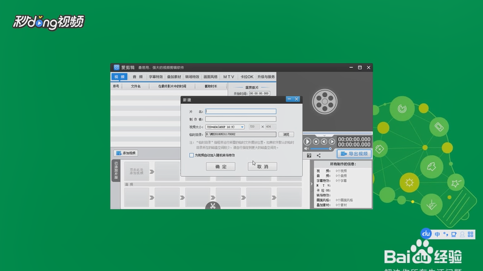Click the first clip placeholder 双击此处添加视频

pyautogui.click(x=136, y=172)
